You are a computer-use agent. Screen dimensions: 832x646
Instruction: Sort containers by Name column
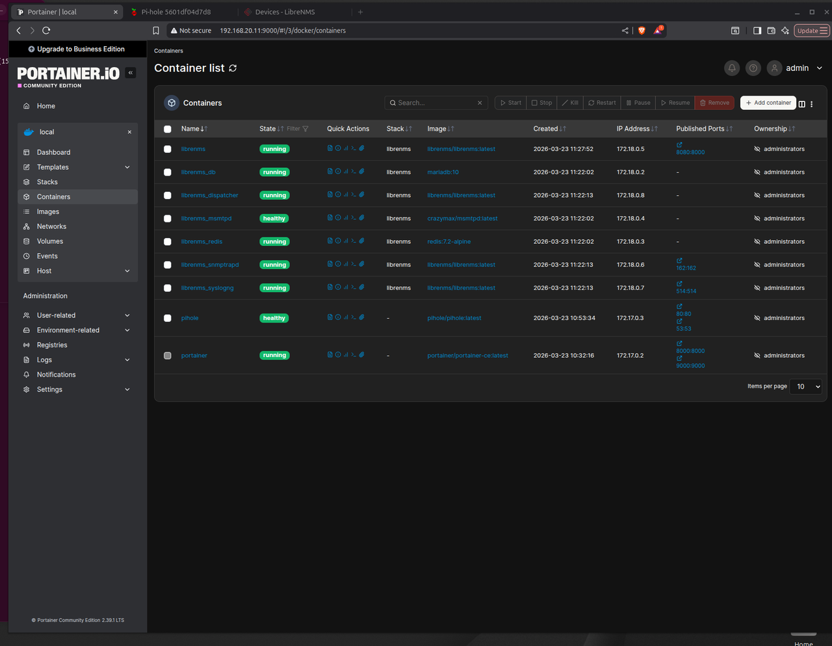click(x=194, y=129)
